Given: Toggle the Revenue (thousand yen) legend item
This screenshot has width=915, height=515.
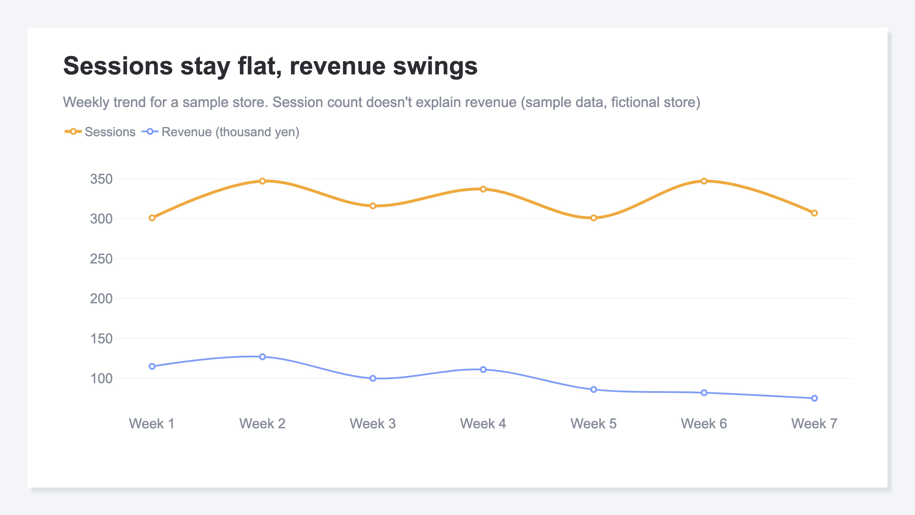Looking at the screenshot, I should [x=220, y=132].
